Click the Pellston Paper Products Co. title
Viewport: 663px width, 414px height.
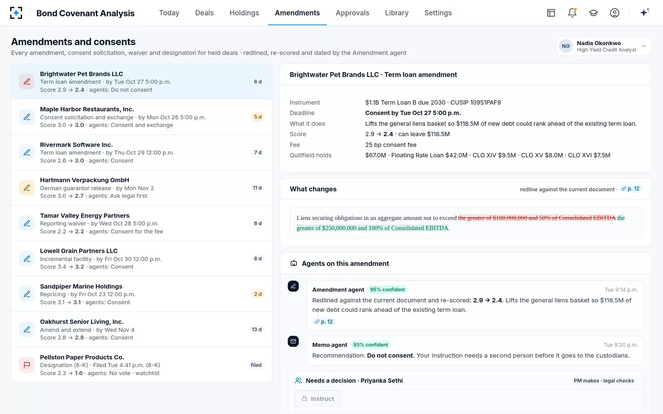pyautogui.click(x=82, y=357)
